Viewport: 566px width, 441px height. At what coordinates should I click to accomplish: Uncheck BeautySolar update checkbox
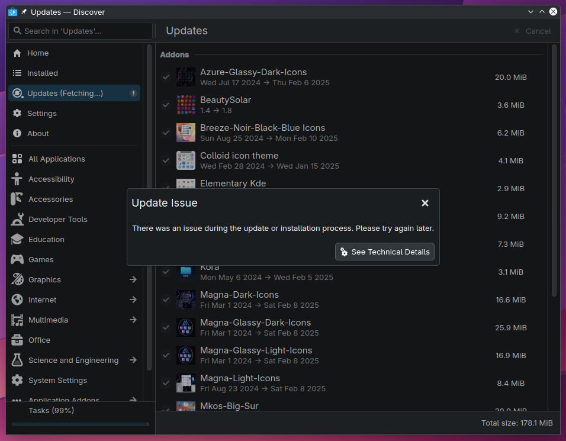tap(166, 105)
